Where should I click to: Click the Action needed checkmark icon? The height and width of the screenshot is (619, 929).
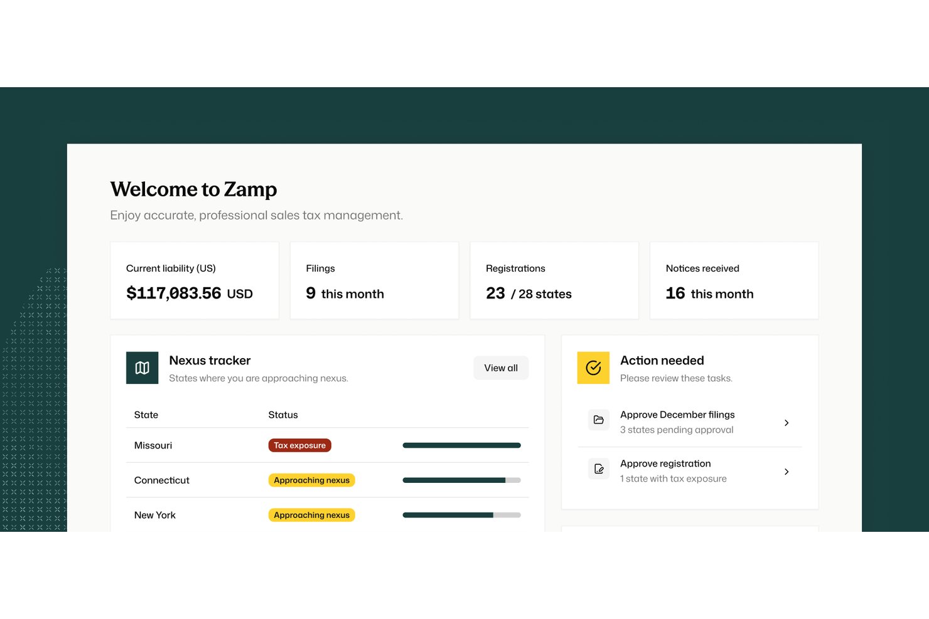click(x=593, y=368)
